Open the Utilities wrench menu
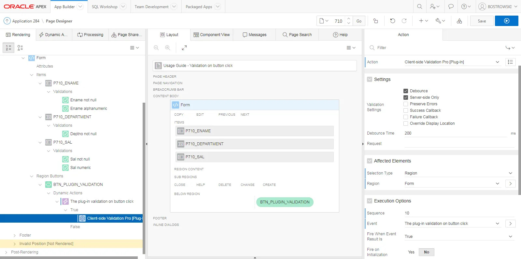521x259 pixels. [440, 21]
